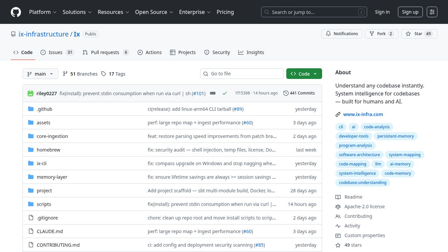Star the Ix repository

419,34
